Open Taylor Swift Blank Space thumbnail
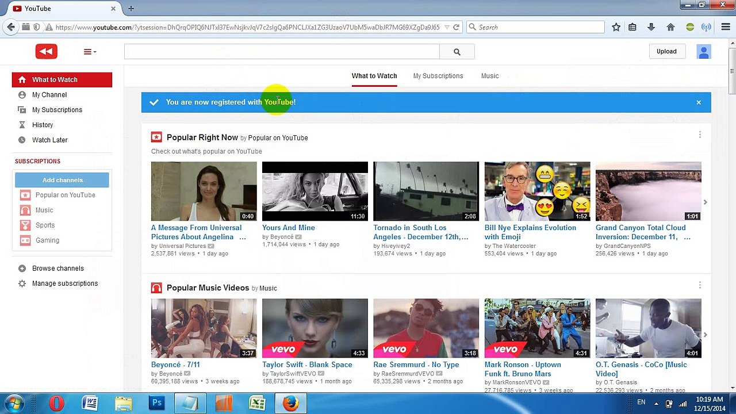Screen dimensions: 736x414 coord(315,328)
